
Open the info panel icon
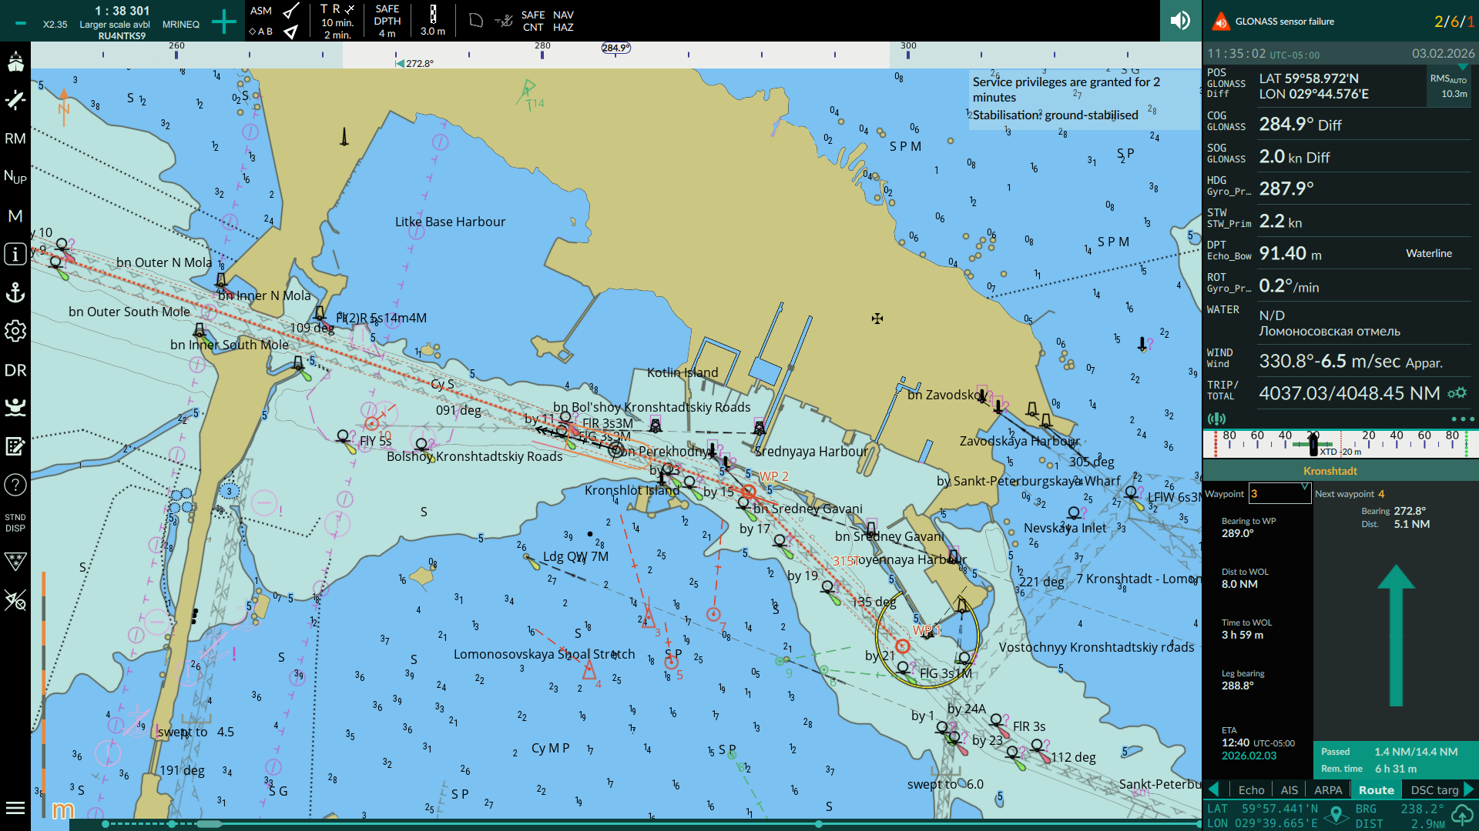pos(15,254)
